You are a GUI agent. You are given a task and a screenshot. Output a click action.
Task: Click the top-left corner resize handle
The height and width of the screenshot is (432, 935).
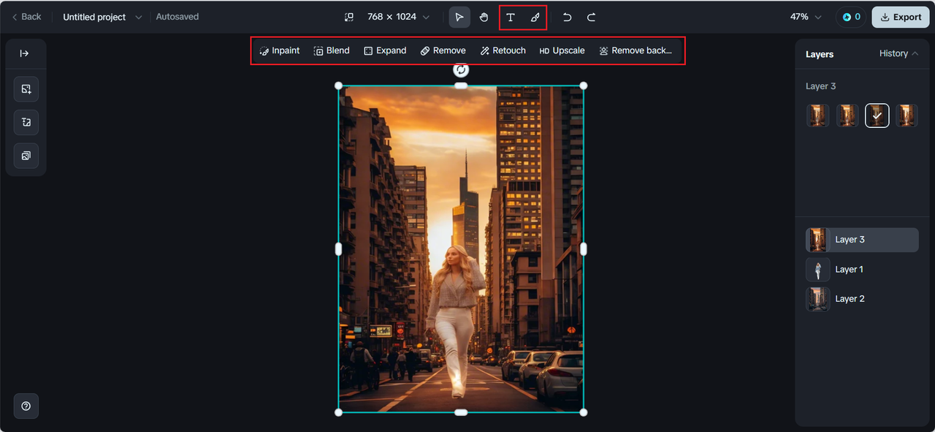[338, 86]
